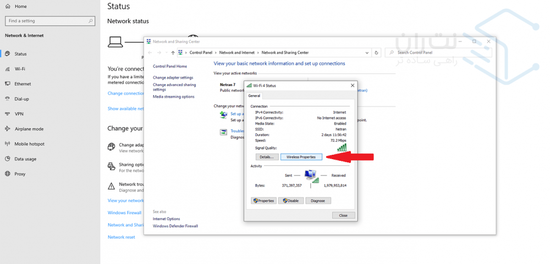Click Diagnose in the Wi-Fi Status dialog
The height and width of the screenshot is (264, 550).
click(318, 201)
